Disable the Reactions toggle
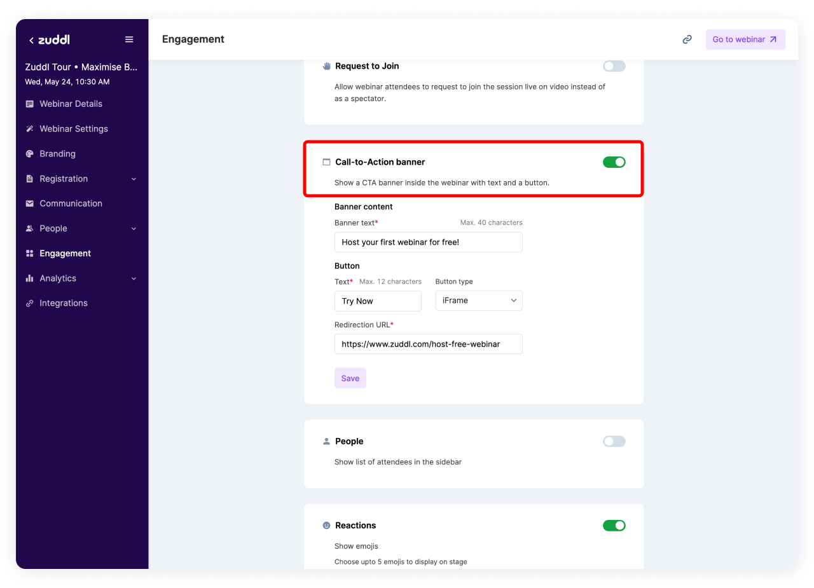This screenshot has height=588, width=814. coord(614,526)
